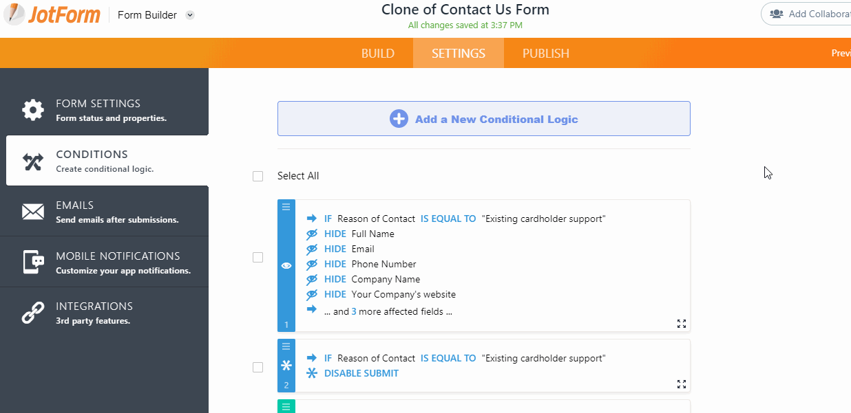Image resolution: width=851 pixels, height=413 pixels.
Task: Click the Integrations chain-link icon
Action: [32, 313]
